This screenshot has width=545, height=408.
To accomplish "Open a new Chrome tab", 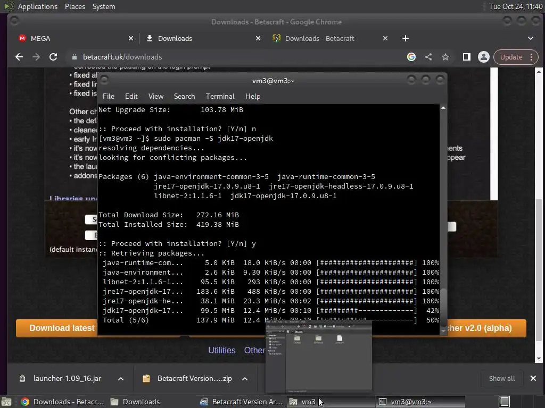I will [405, 38].
